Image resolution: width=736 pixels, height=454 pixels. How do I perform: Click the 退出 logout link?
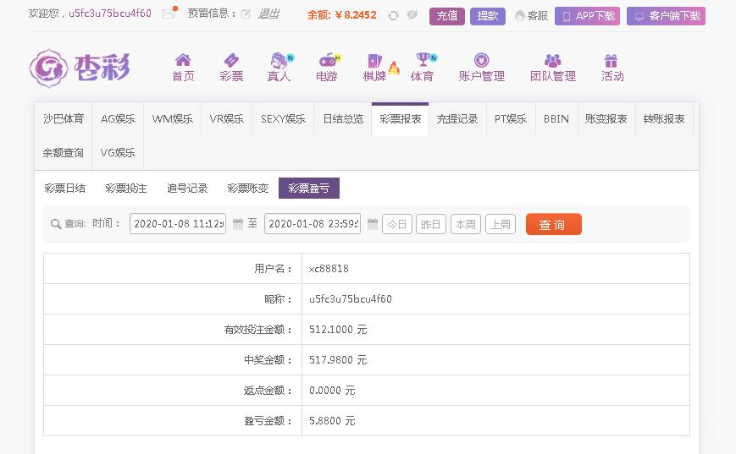(268, 14)
